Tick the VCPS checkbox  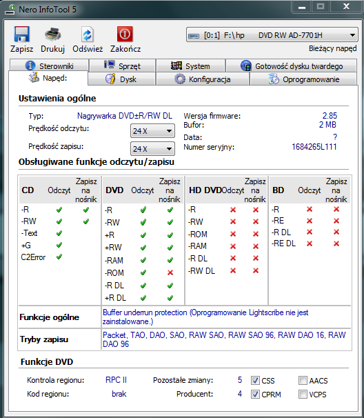click(x=303, y=394)
